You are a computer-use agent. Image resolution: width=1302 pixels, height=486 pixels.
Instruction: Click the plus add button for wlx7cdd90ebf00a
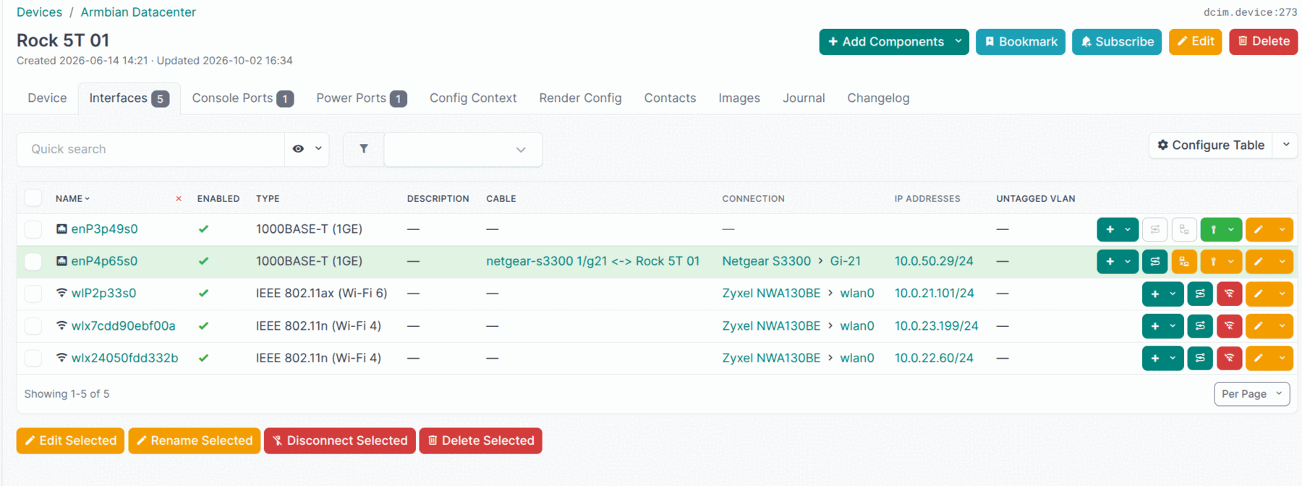pos(1154,326)
